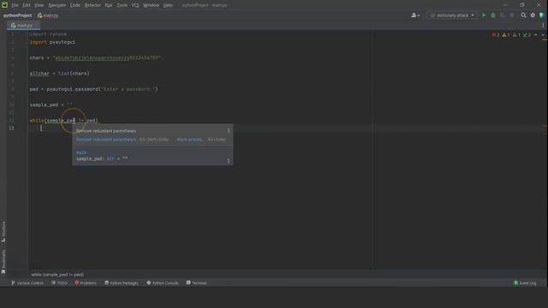
Task: Open the Terminal tool window
Action: (196, 283)
